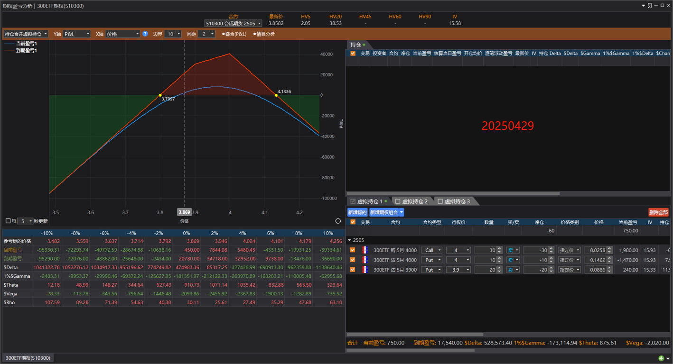The image size is (673, 364).
Task: Open the 边界 10 dropdown
Action: pos(173,34)
